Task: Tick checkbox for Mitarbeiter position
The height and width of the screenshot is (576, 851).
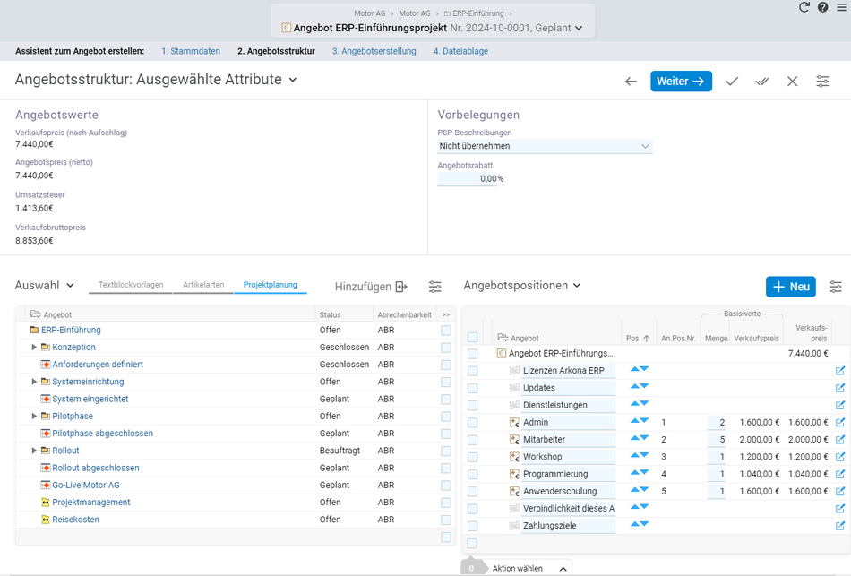Action: tap(473, 440)
